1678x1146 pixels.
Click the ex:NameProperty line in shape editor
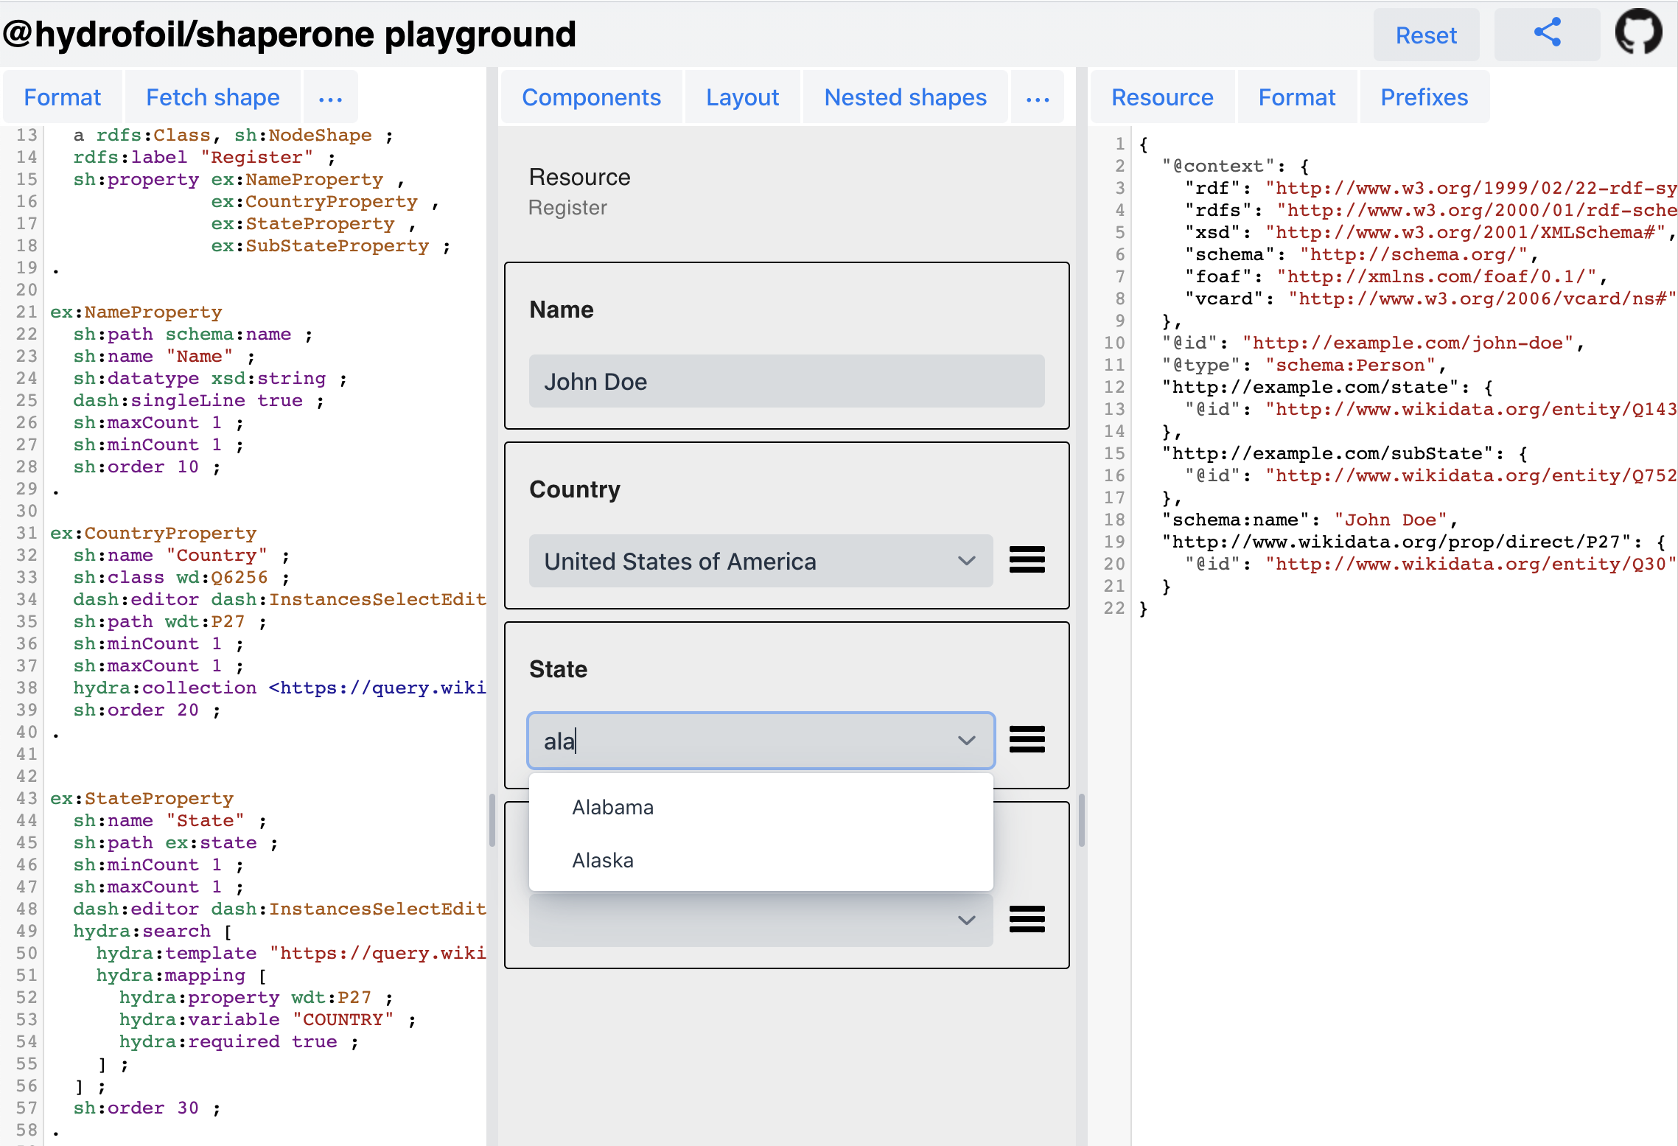[136, 312]
